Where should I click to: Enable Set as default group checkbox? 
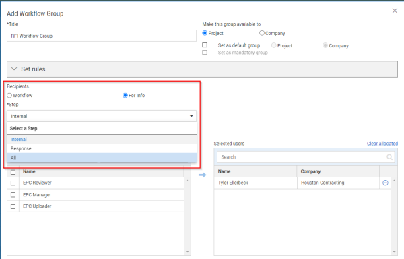click(205, 45)
